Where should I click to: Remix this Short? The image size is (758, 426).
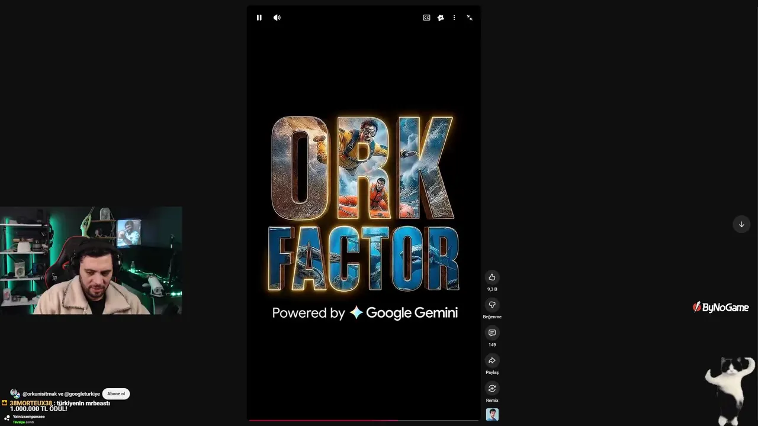coord(492,388)
